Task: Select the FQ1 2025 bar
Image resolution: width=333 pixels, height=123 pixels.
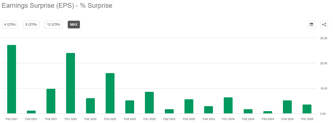Action: [x=307, y=109]
